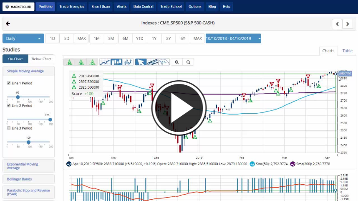The height and width of the screenshot is (201, 358).
Task: Select the YTD time range button
Action: coord(139,38)
